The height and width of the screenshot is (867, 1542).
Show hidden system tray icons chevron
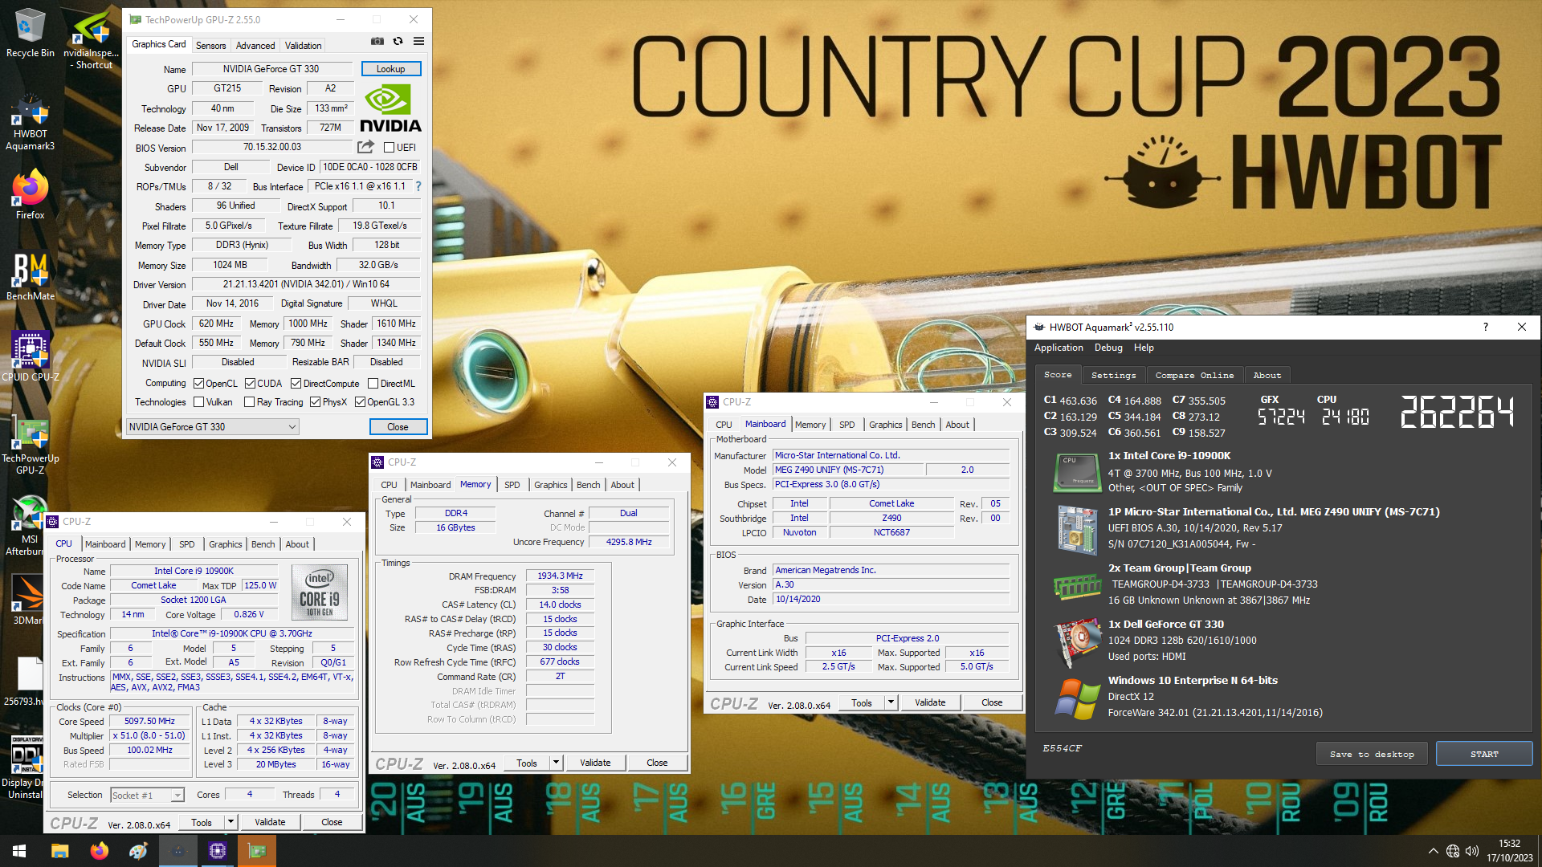pos(1433,851)
